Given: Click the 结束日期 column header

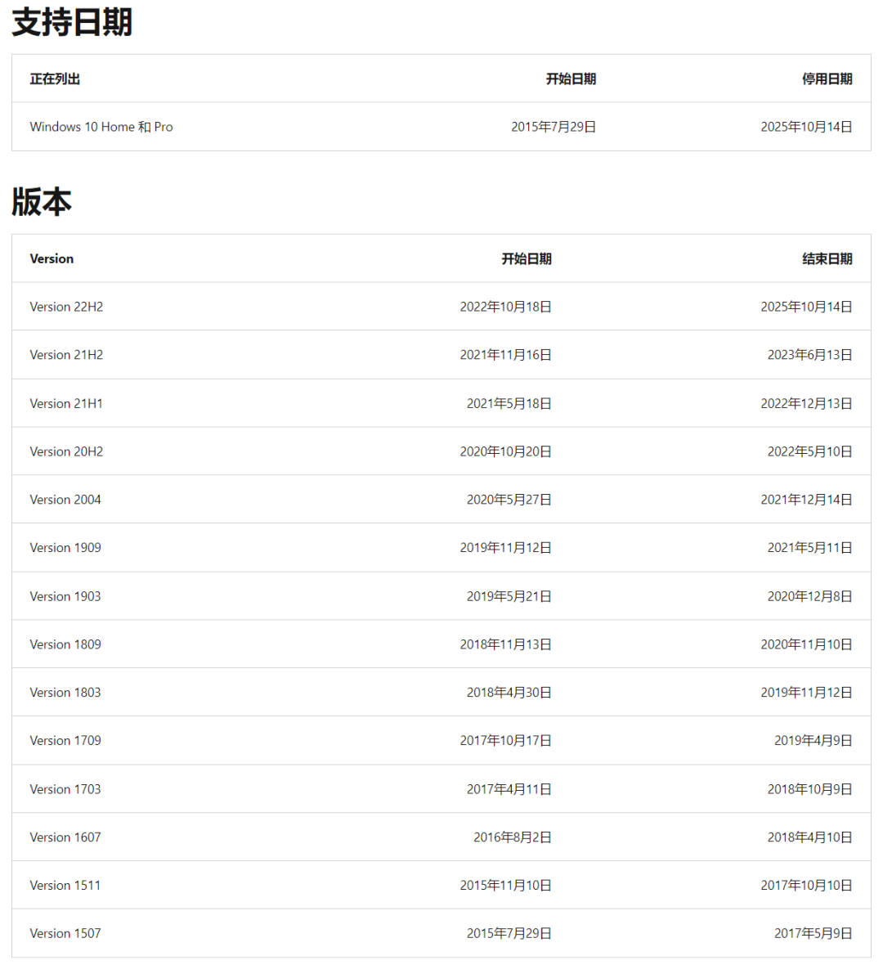Looking at the screenshot, I should (827, 258).
